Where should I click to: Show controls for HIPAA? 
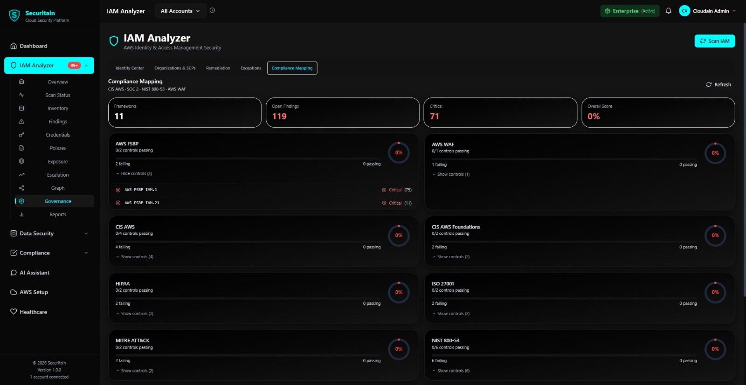click(x=134, y=314)
